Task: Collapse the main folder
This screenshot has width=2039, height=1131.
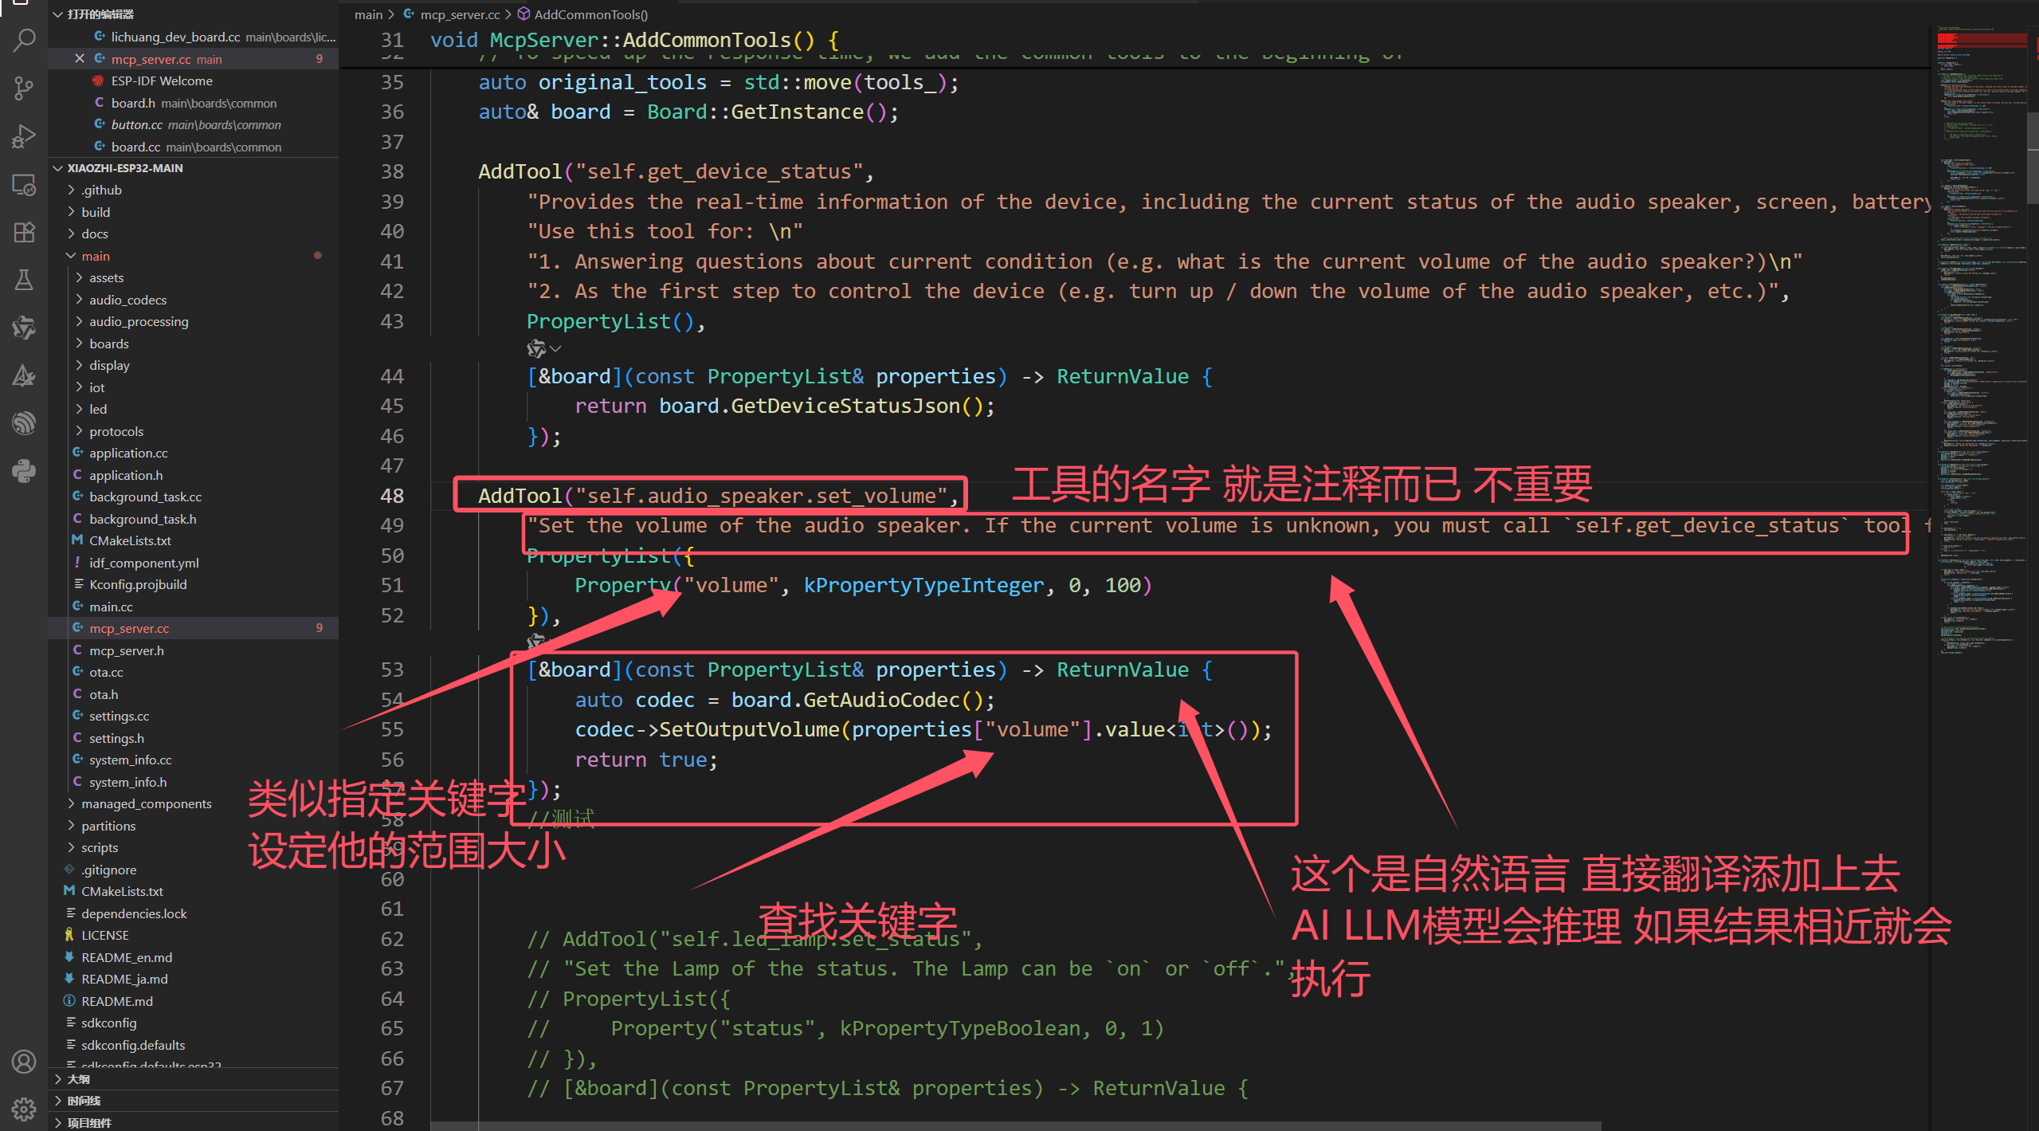Action: pos(95,256)
